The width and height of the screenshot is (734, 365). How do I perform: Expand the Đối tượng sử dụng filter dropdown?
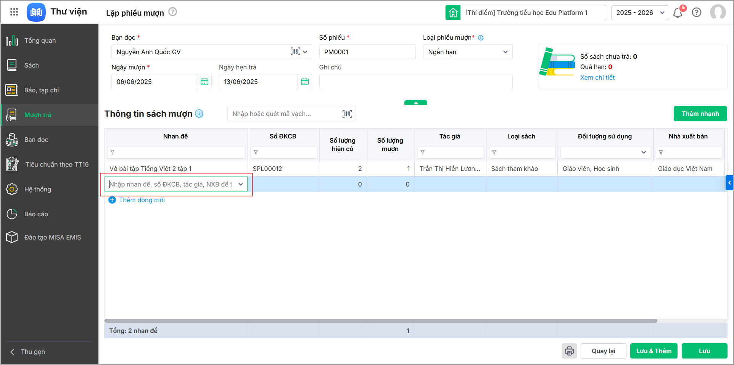(x=644, y=152)
